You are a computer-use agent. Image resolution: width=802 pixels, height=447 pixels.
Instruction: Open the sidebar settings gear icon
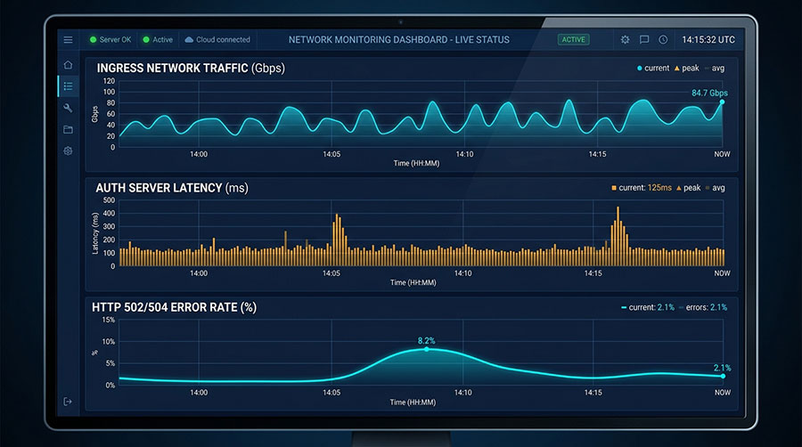coord(68,151)
